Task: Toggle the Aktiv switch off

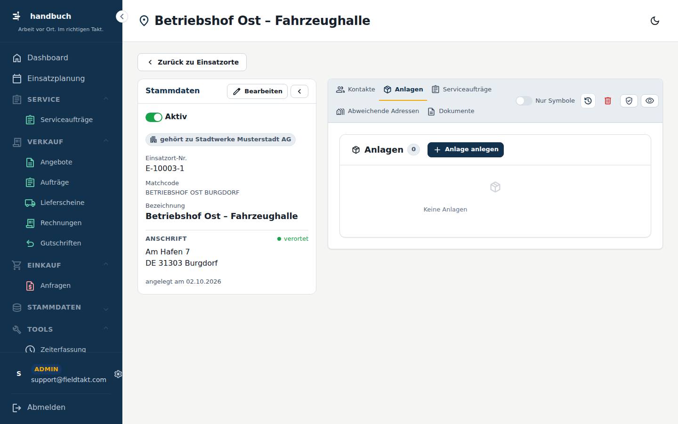Action: (153, 117)
